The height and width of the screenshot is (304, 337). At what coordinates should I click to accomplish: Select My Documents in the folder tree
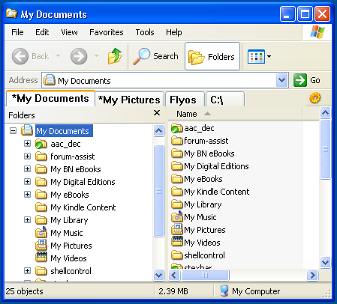(x=64, y=131)
